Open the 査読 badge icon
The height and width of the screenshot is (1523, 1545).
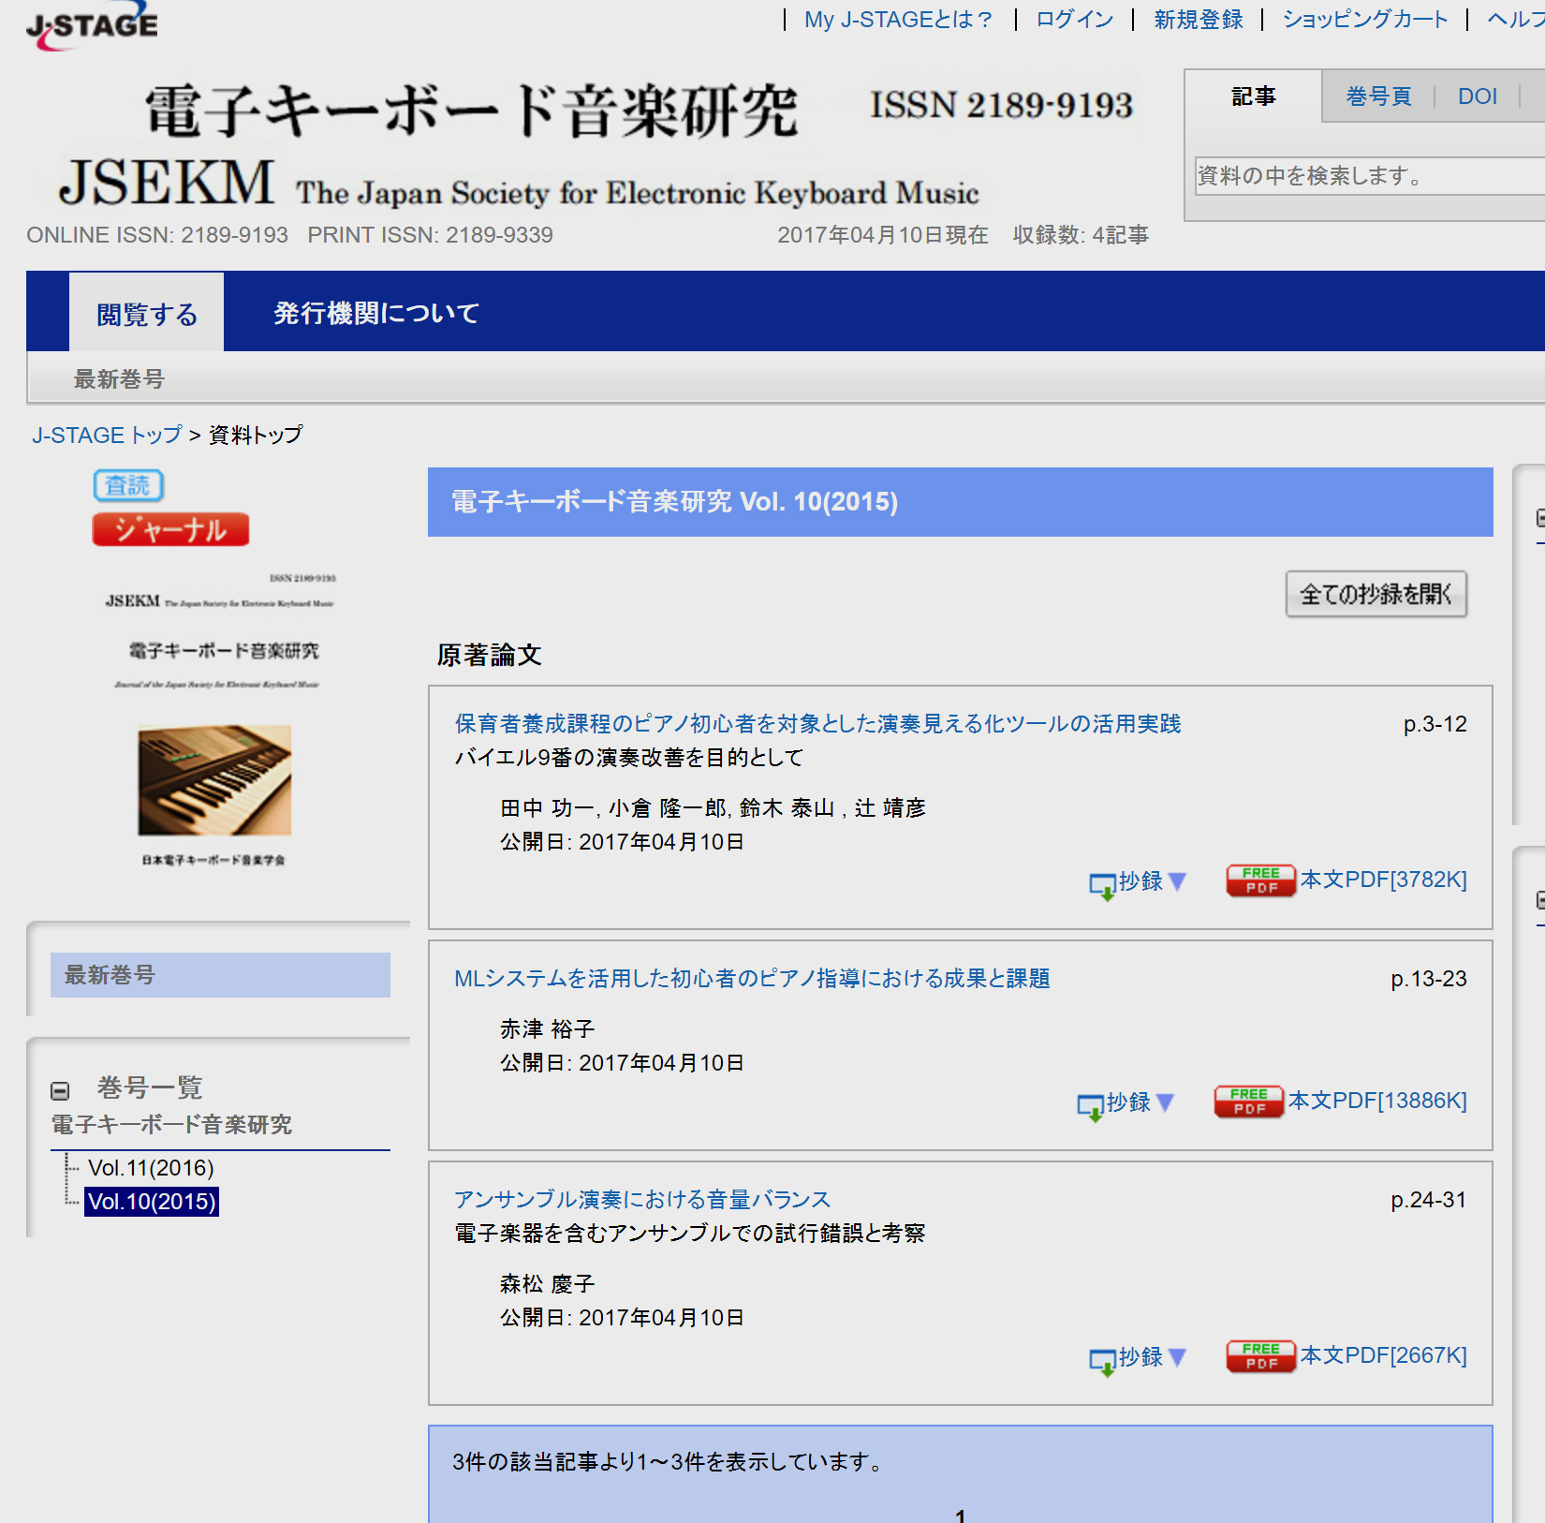tap(128, 485)
